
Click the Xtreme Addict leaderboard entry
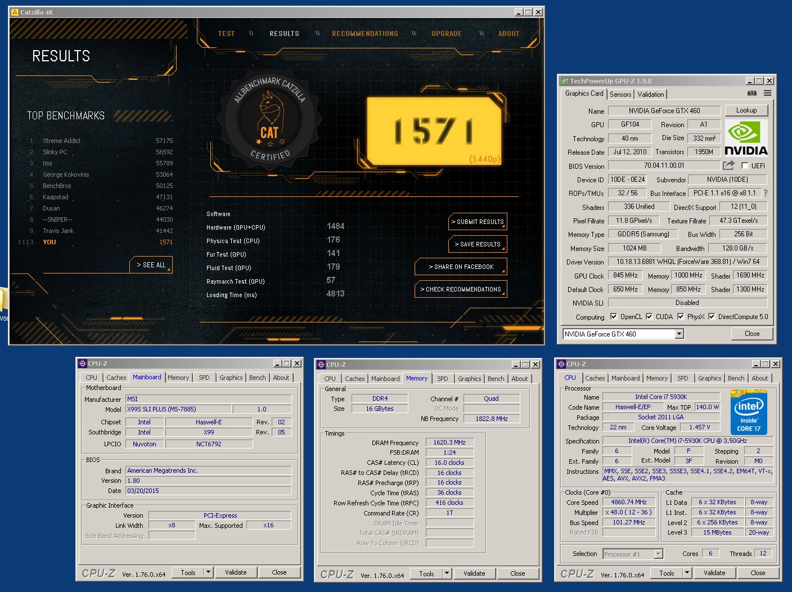coord(101,141)
